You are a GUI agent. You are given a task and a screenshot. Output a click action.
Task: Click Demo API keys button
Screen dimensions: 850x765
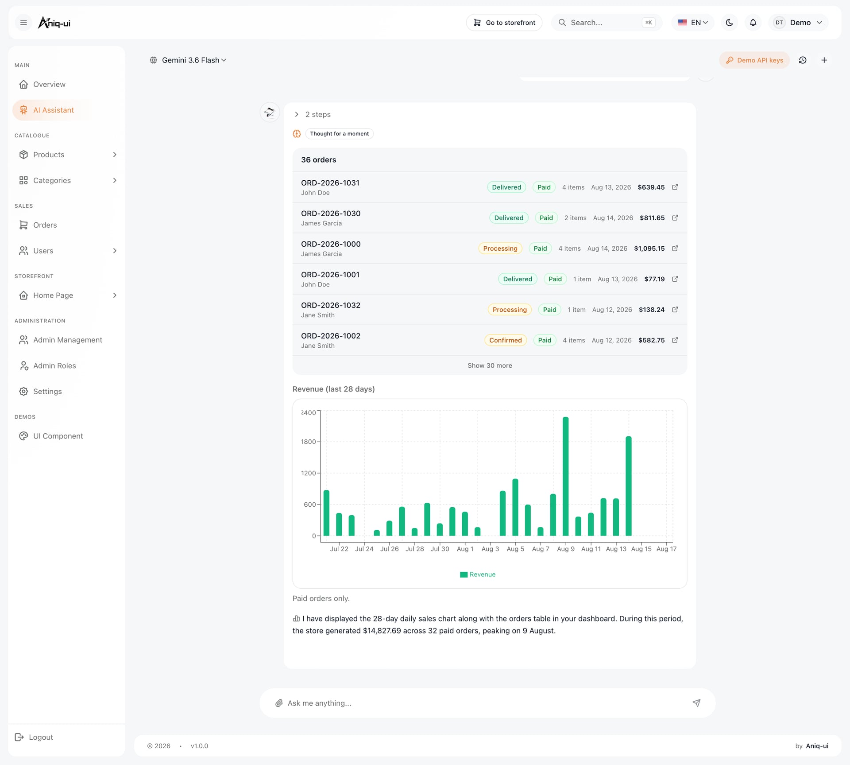(754, 60)
